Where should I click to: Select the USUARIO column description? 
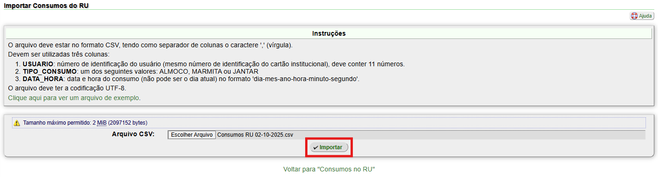click(x=213, y=64)
